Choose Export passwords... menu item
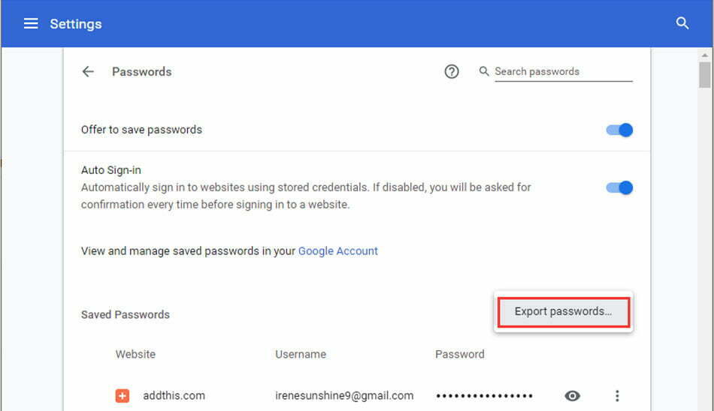 click(563, 312)
